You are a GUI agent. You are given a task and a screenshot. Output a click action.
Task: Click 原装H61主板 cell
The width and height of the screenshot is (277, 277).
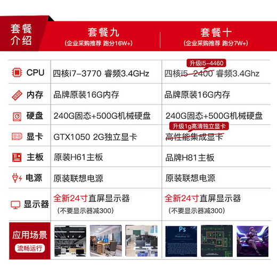click(x=78, y=157)
